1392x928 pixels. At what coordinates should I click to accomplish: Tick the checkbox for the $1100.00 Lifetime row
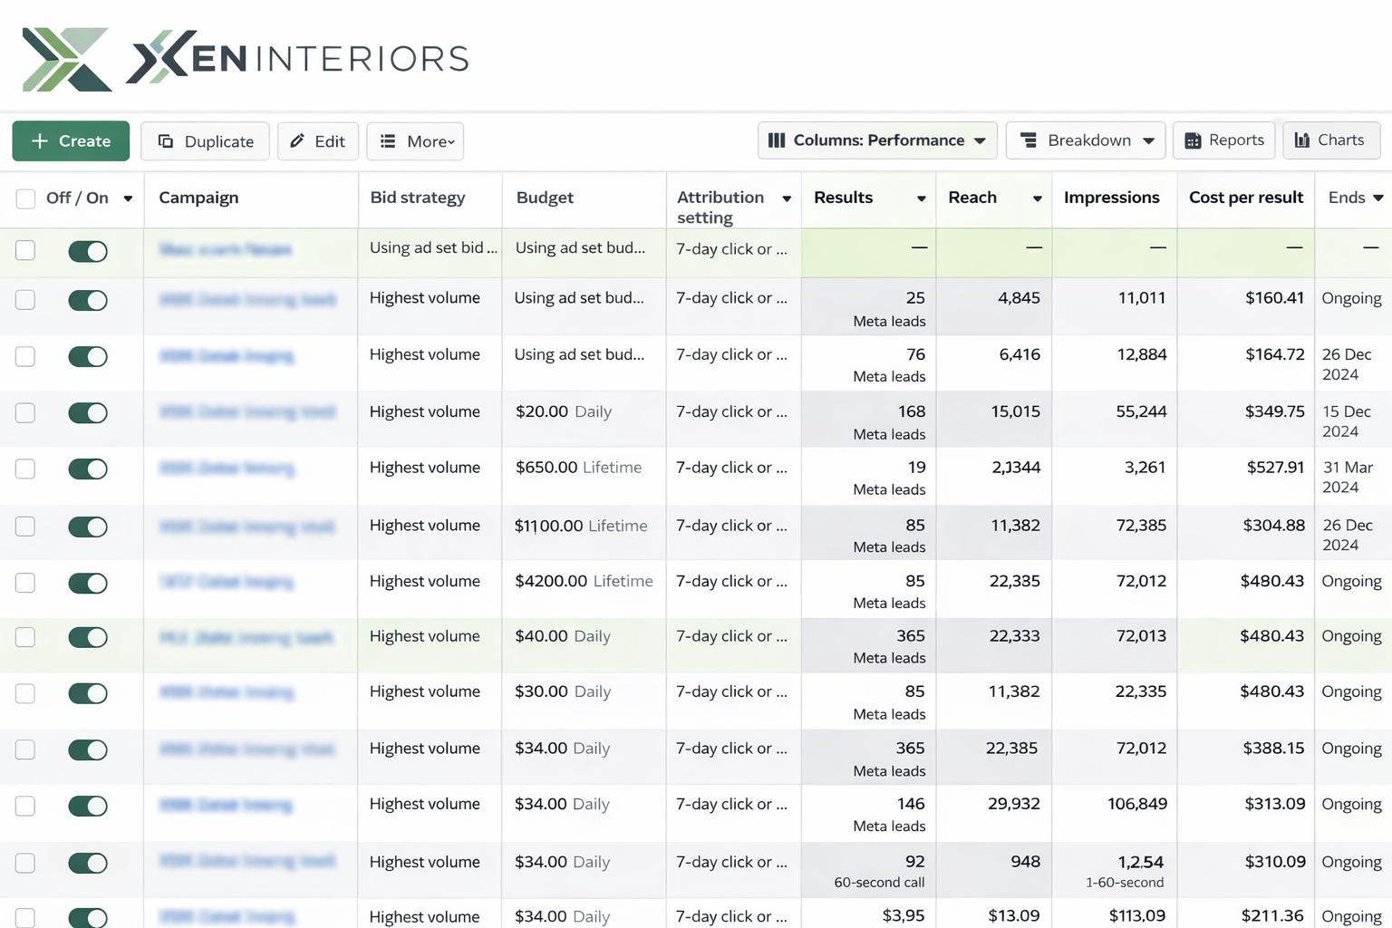25,527
